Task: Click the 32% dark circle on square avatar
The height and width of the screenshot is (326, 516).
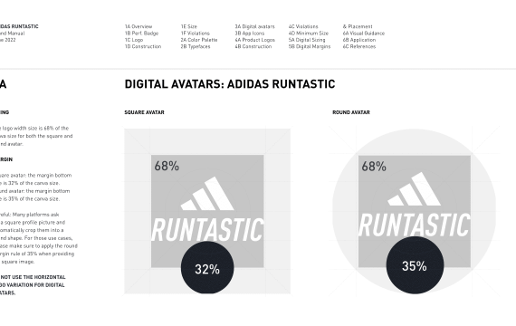Action: pyautogui.click(x=207, y=267)
